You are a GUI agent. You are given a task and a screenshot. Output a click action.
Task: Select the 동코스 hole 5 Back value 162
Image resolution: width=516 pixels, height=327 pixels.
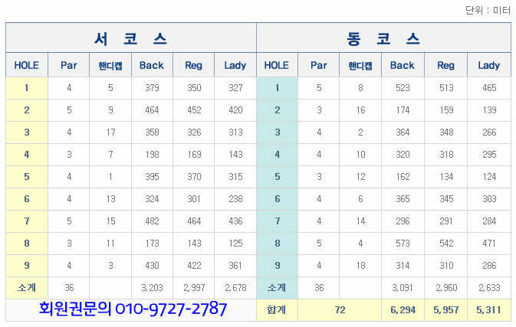pos(403,177)
